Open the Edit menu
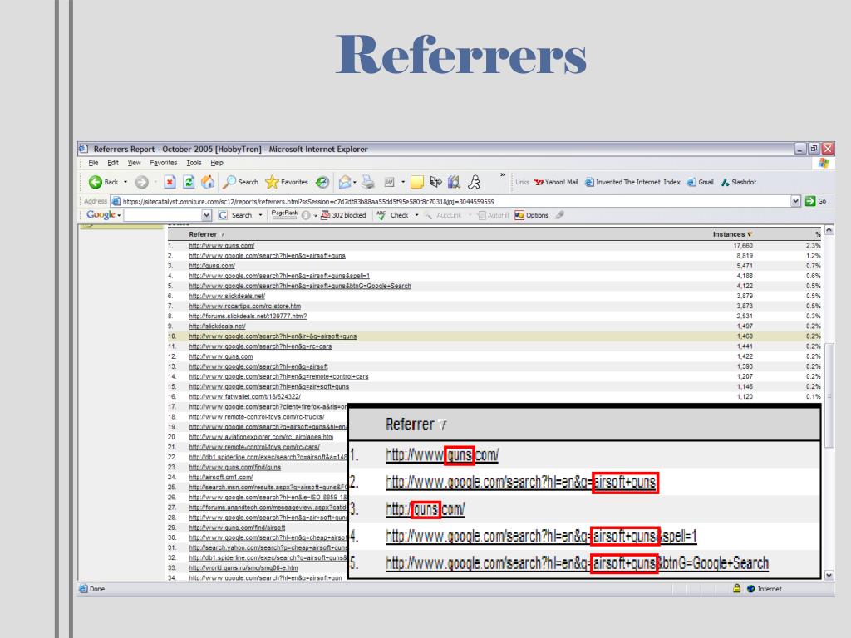This screenshot has width=851, height=638. (113, 163)
